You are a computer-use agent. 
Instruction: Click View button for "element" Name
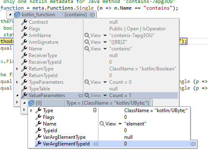point(110,124)
